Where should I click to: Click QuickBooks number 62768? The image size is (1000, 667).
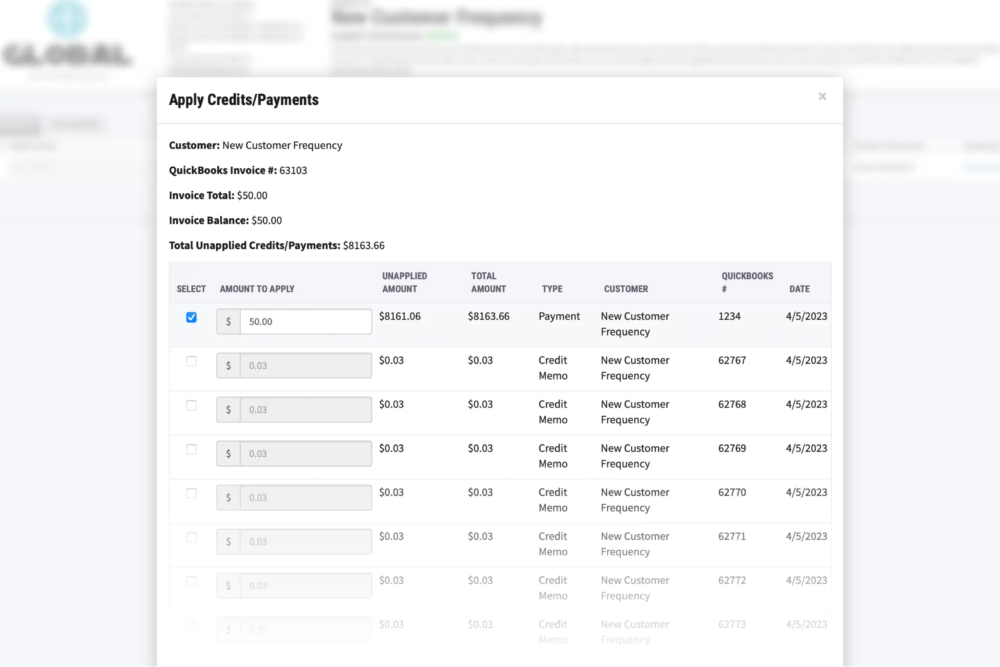coord(732,404)
